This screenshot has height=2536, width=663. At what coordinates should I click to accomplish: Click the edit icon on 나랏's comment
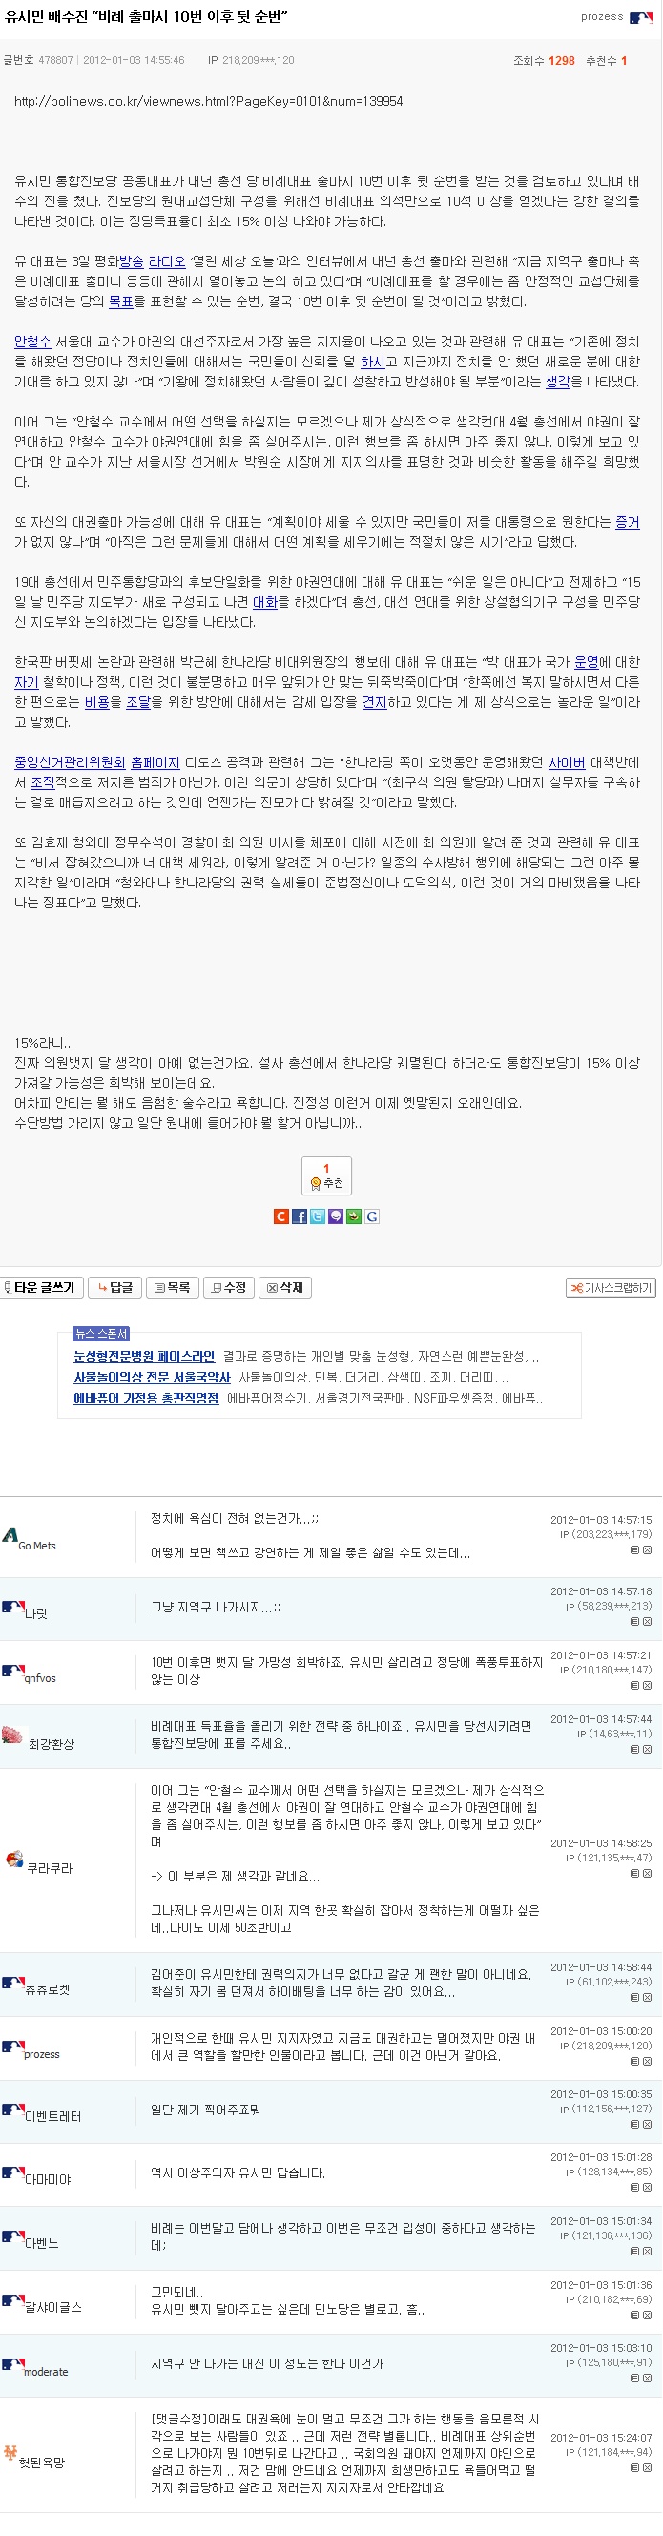pyautogui.click(x=634, y=1620)
